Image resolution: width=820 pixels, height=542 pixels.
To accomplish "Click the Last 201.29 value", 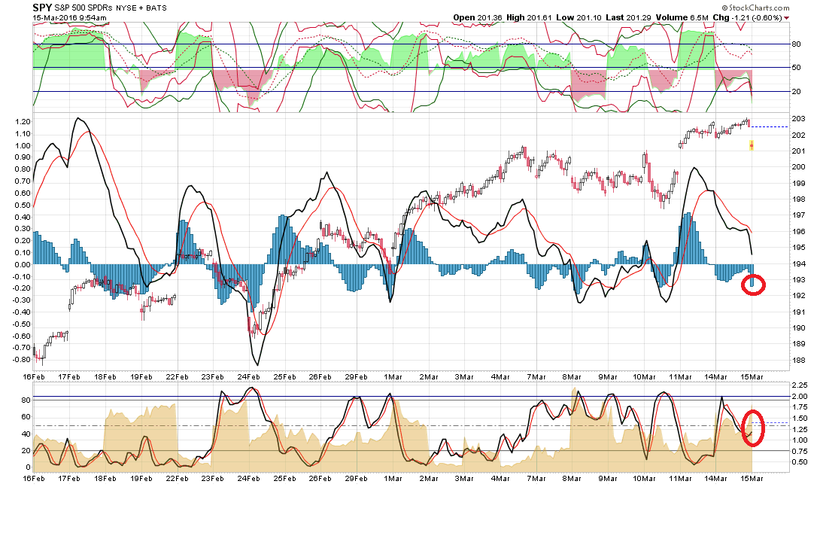I will 628,18.
